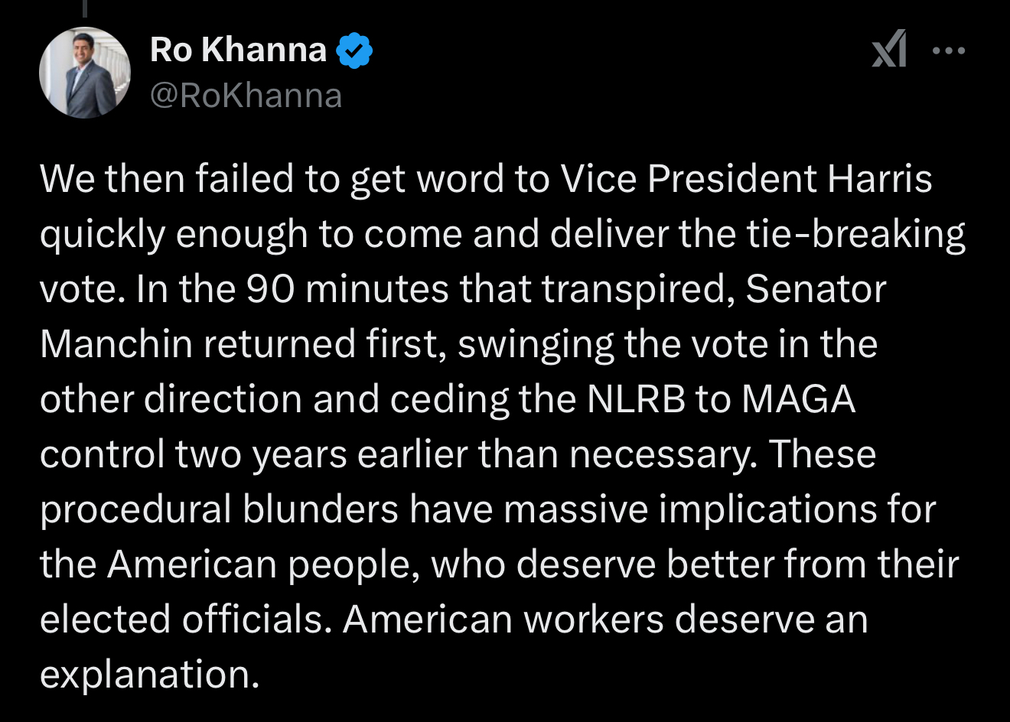This screenshot has height=722, width=1010.
Task: Open the Grok explain-post icon
Action: pyautogui.click(x=890, y=50)
